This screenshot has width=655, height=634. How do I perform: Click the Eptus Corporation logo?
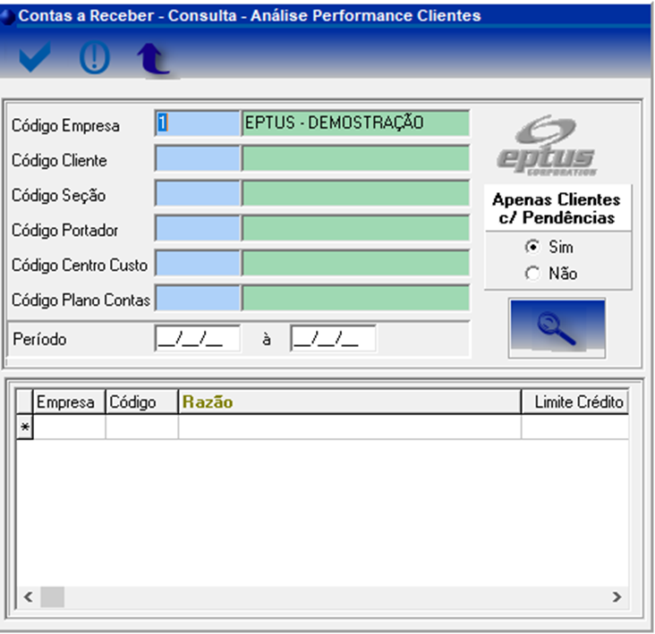coord(547,148)
